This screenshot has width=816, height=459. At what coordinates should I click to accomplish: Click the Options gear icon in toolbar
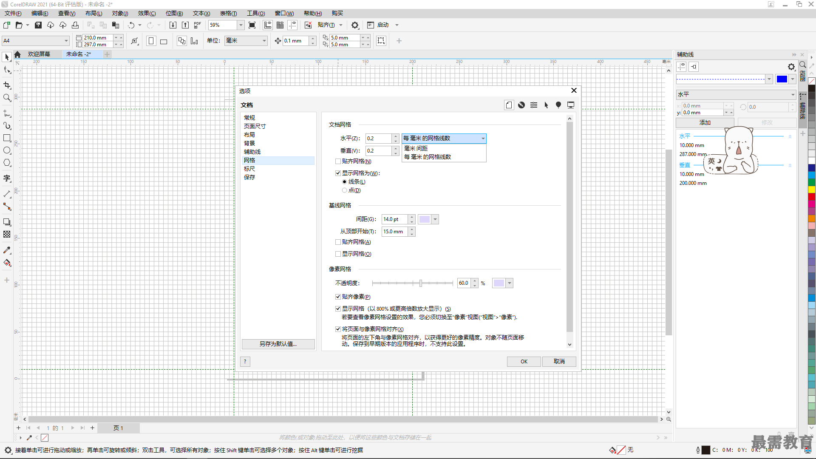coord(355,25)
